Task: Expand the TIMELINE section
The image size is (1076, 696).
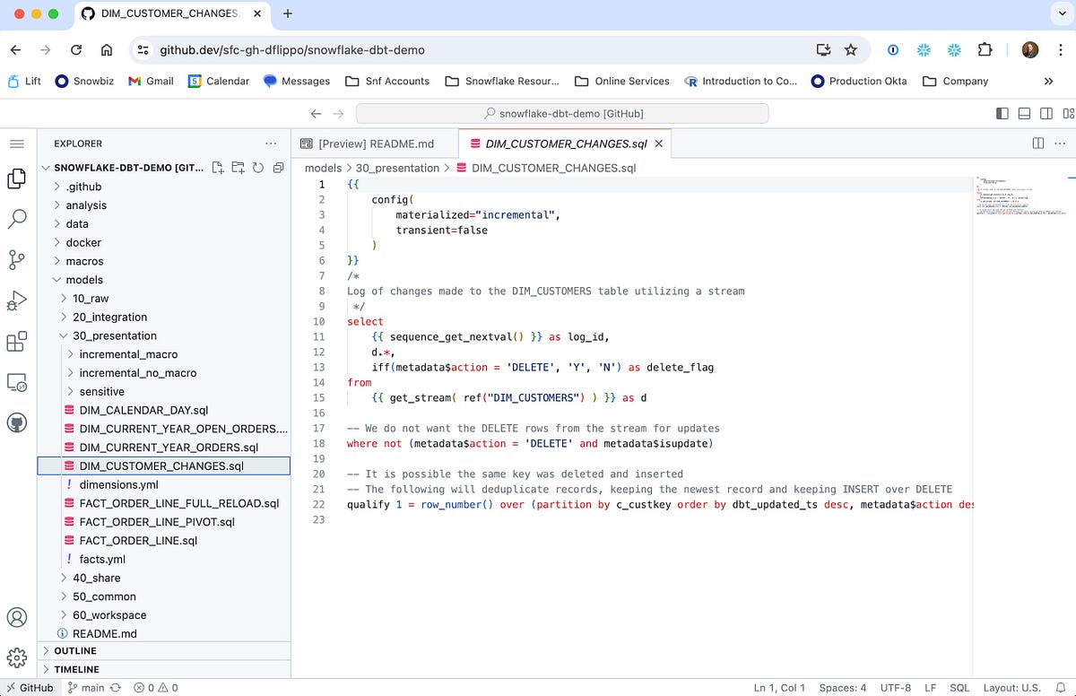Action: (76, 669)
